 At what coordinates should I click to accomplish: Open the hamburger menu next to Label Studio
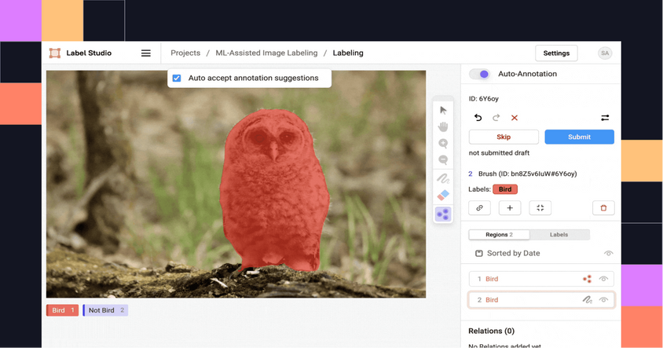point(146,53)
